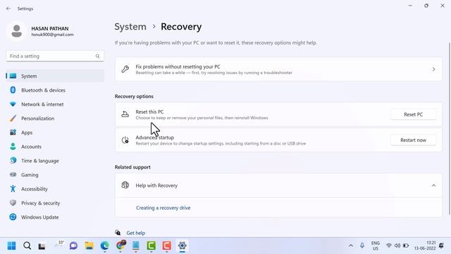Click the Reset PC button
The height and width of the screenshot is (254, 451).
[x=413, y=114]
